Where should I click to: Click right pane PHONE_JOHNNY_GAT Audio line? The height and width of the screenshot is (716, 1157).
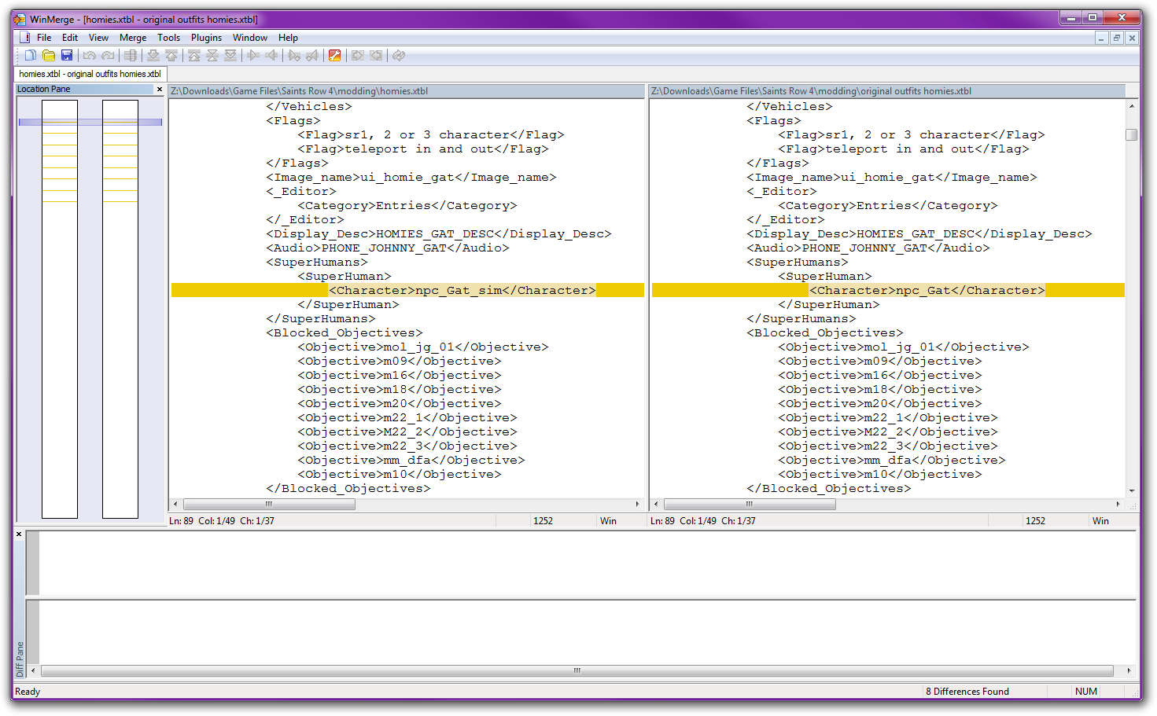coord(868,248)
